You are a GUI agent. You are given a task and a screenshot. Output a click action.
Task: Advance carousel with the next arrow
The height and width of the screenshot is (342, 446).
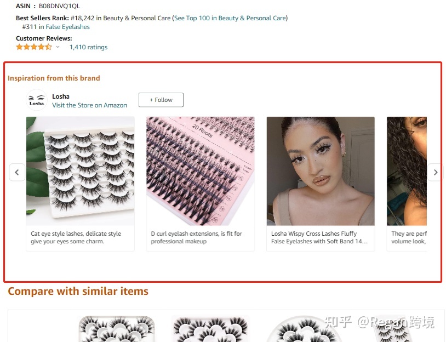(435, 172)
